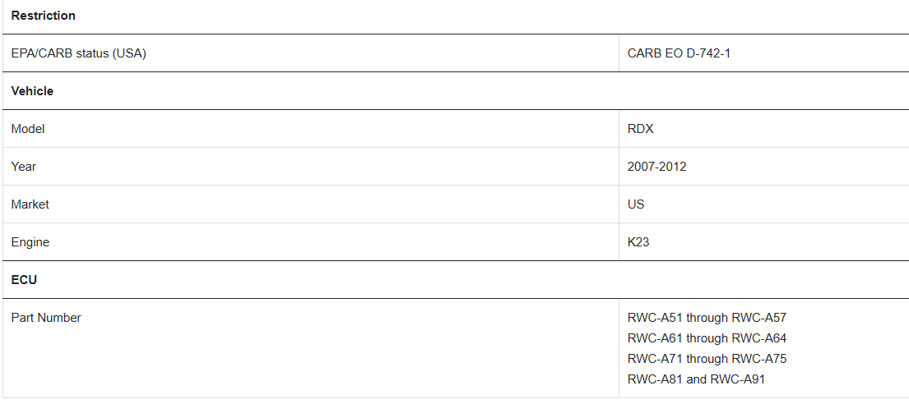Click the Restriction section header
Image resolution: width=909 pixels, height=404 pixels.
(44, 16)
